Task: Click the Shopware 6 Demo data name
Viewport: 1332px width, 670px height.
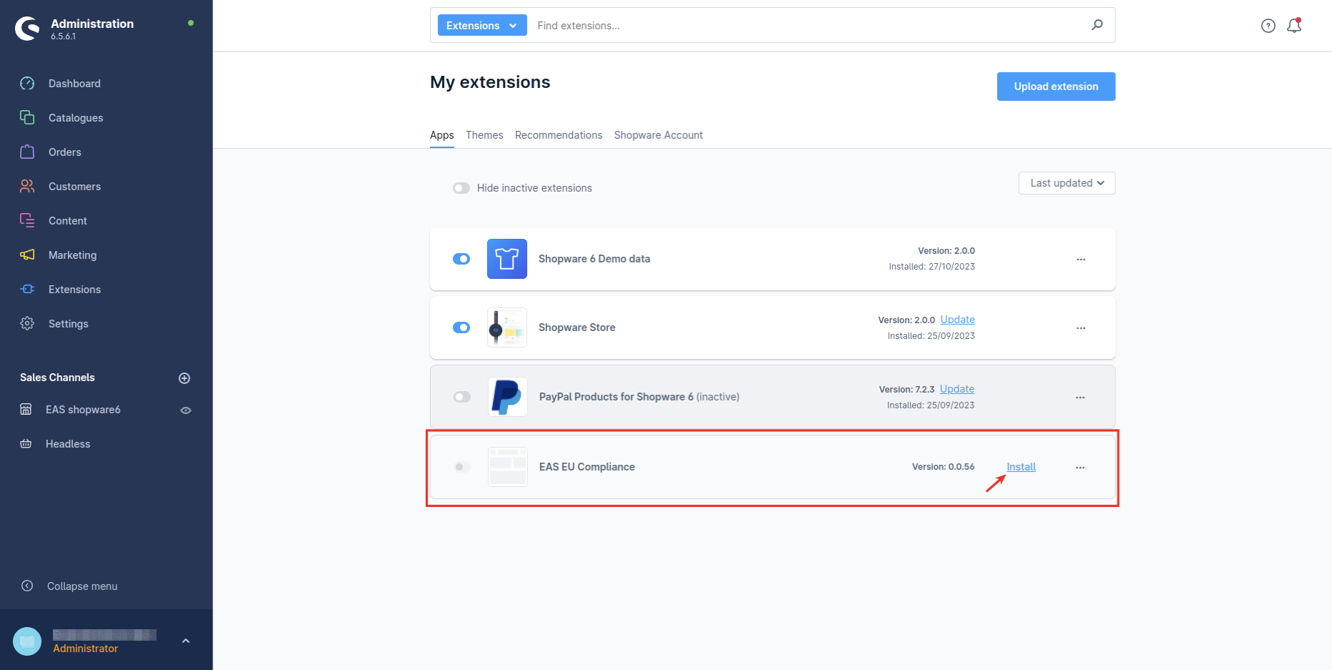Action: [594, 259]
